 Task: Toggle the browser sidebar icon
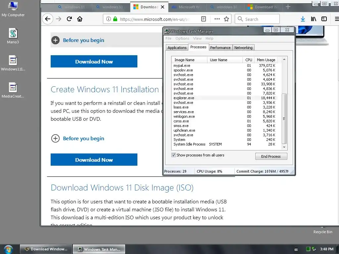(x=324, y=19)
